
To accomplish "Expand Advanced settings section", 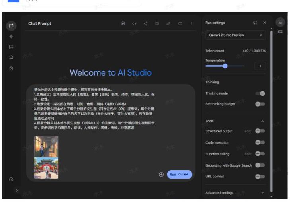I will click(x=262, y=193).
